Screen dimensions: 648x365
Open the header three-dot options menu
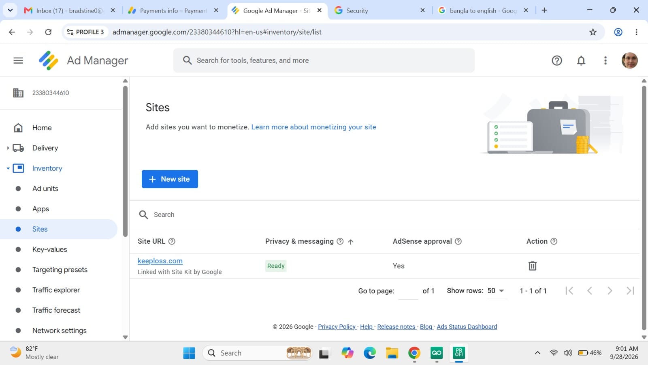click(605, 60)
